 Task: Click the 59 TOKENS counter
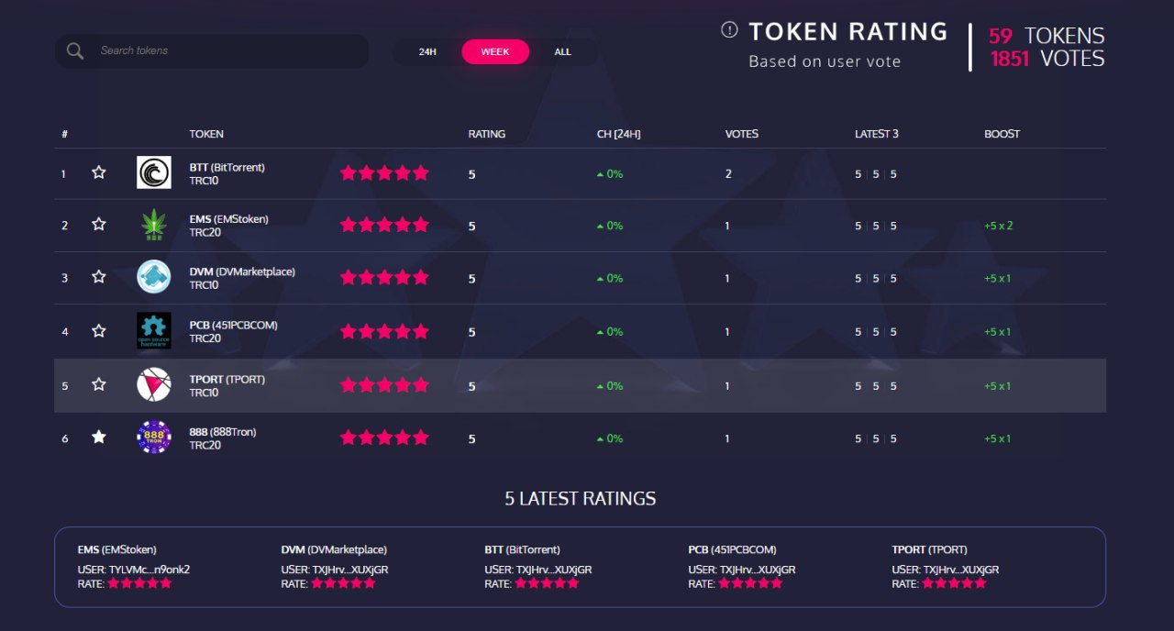[x=1047, y=36]
